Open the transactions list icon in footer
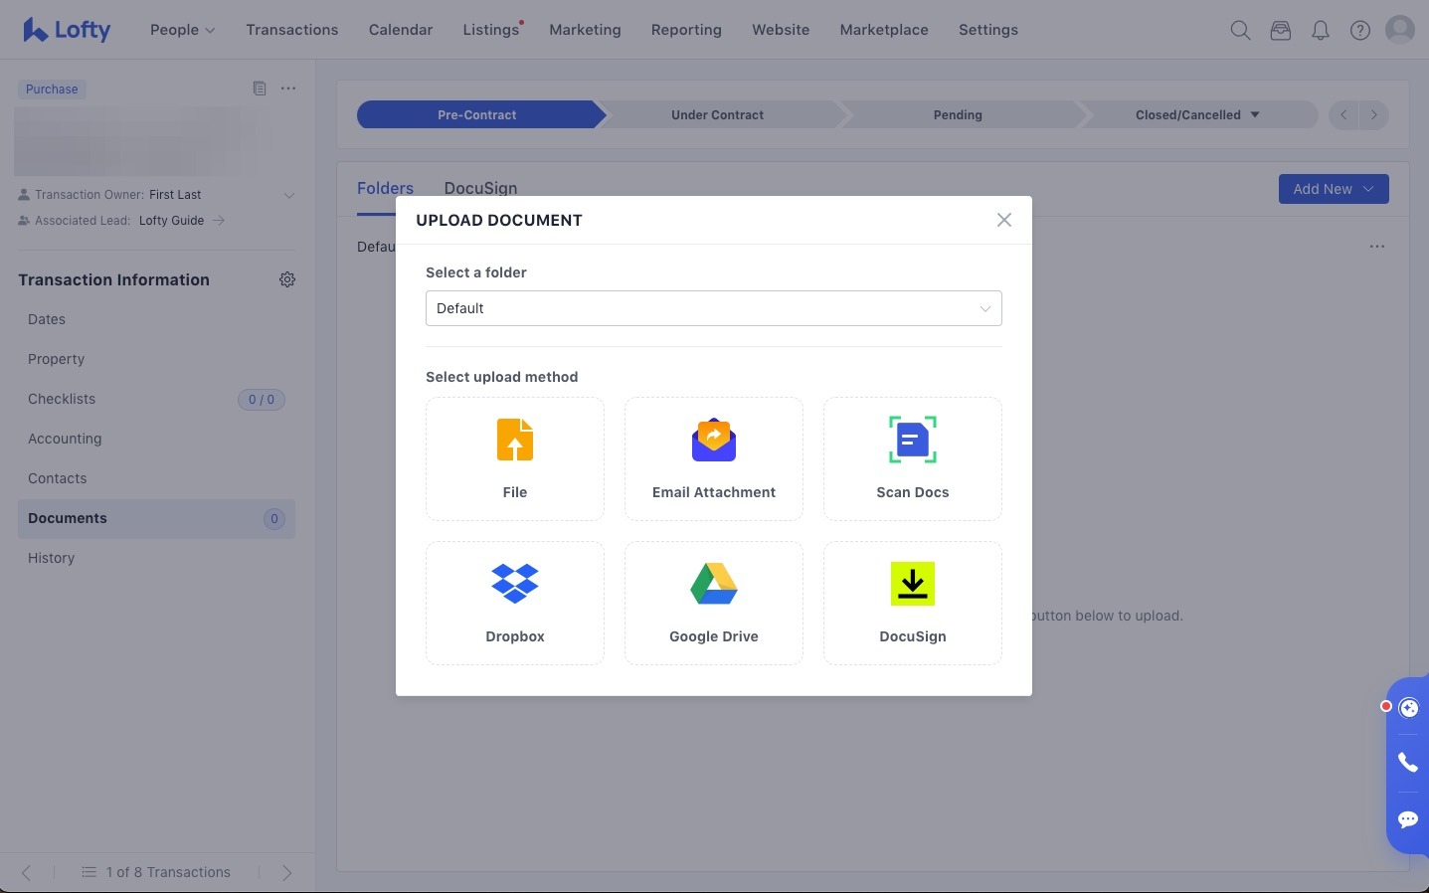The image size is (1429, 893). coord(89,872)
